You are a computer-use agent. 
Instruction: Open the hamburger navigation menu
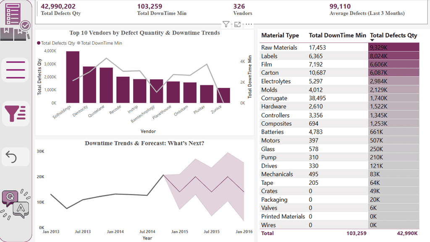(16, 70)
